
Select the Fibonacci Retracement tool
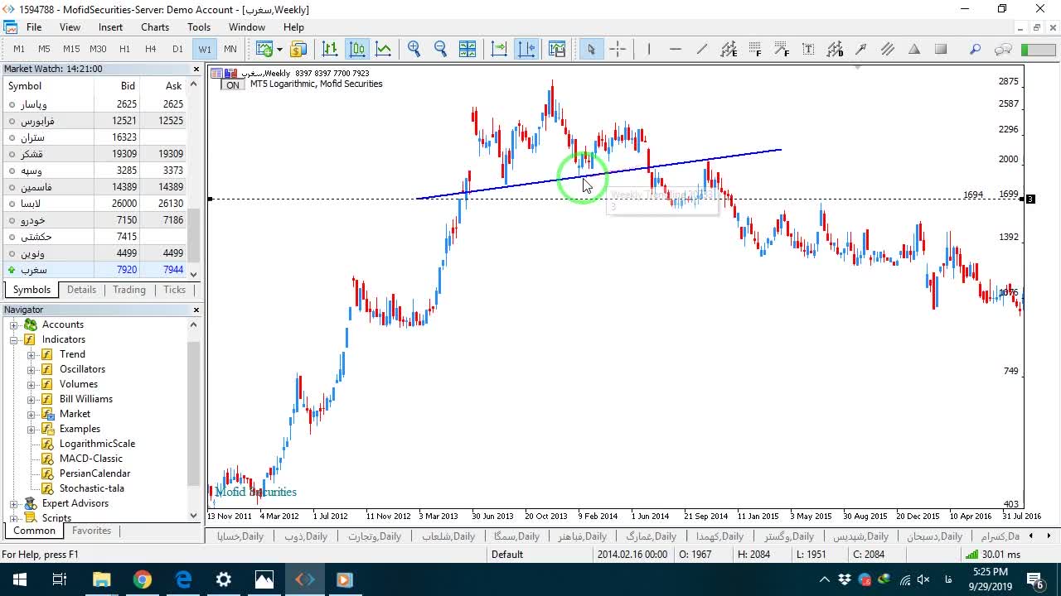click(x=755, y=49)
